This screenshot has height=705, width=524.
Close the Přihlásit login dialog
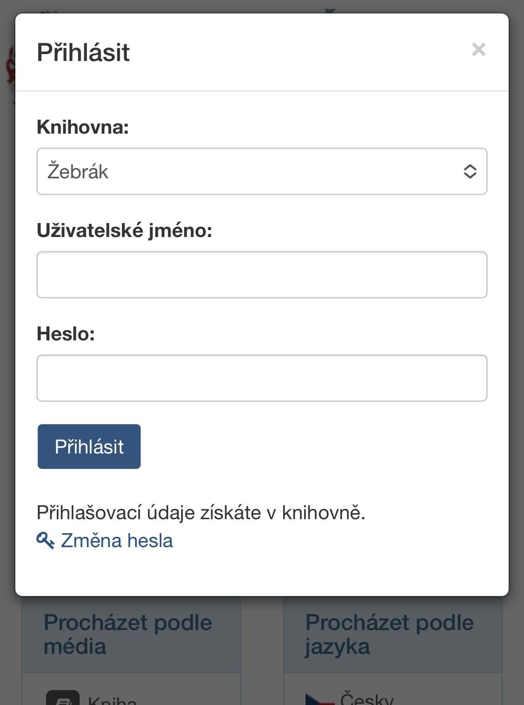coord(478,49)
